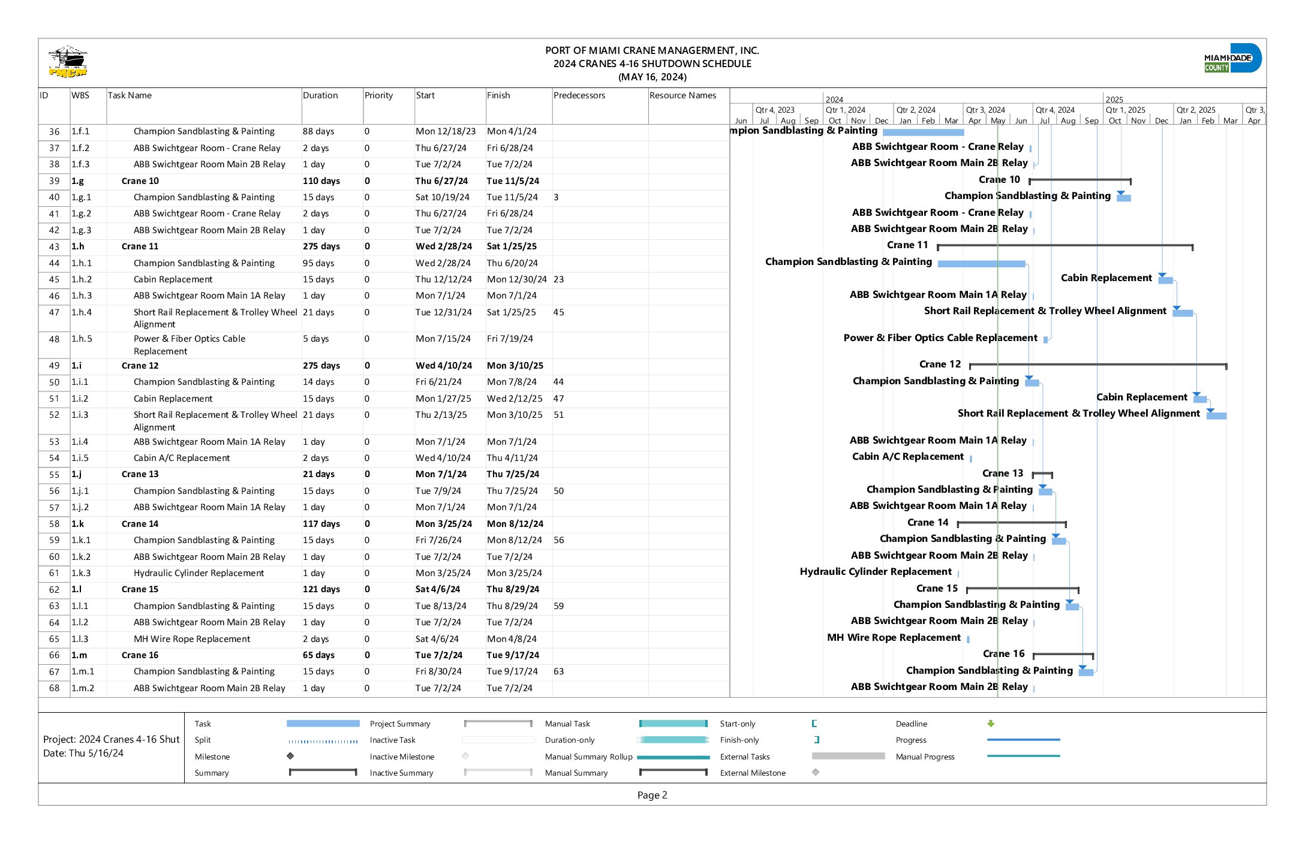This screenshot has width=1305, height=844.
Task: Click the PMCM crane logo
Action: pos(68,62)
